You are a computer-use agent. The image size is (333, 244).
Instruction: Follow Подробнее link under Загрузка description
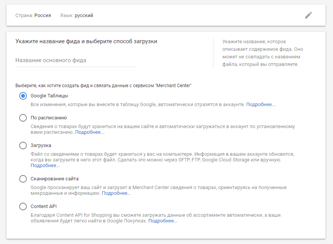(x=45, y=166)
